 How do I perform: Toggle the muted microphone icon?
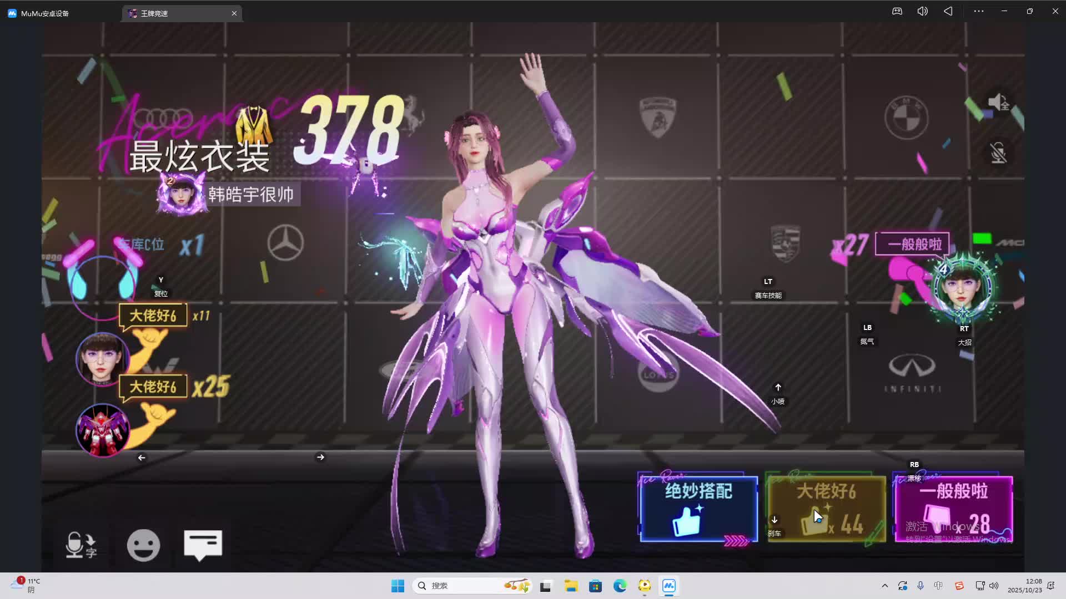(998, 153)
